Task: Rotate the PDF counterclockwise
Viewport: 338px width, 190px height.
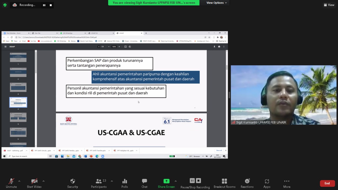Action: (x=130, y=47)
